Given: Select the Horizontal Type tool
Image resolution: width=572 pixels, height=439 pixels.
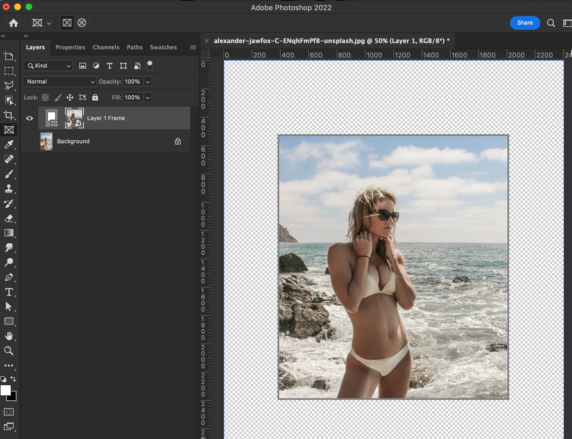Looking at the screenshot, I should click(9, 292).
